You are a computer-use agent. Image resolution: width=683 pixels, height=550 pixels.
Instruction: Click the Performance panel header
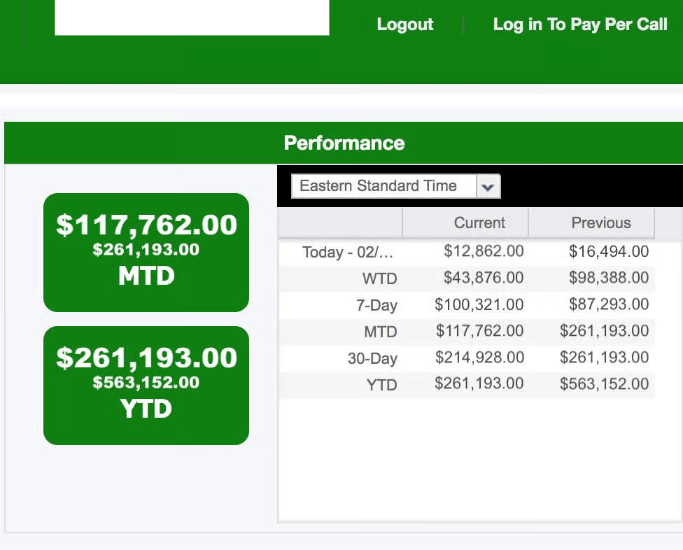pyautogui.click(x=344, y=143)
